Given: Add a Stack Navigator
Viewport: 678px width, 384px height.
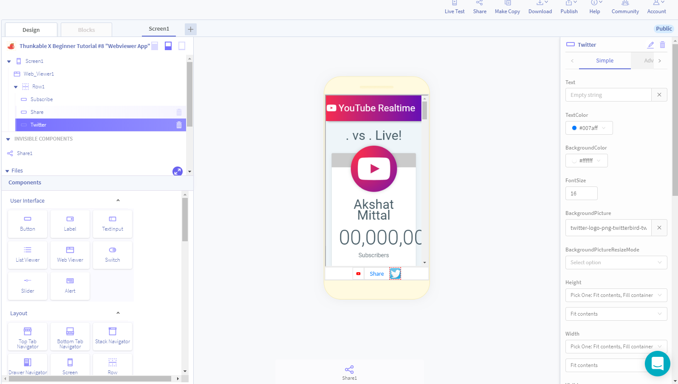Looking at the screenshot, I should tap(113, 336).
